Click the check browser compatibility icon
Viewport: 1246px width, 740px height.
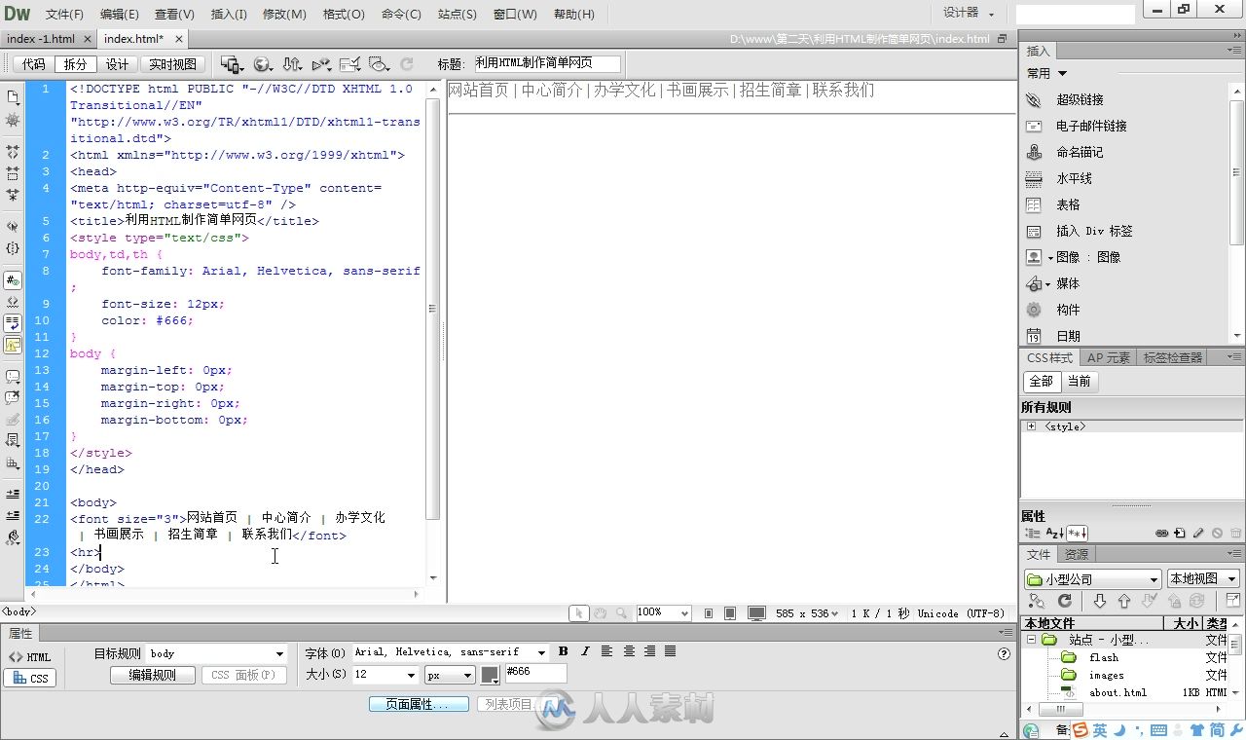pos(350,64)
